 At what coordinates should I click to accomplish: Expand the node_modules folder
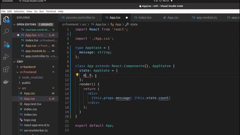[19, 78]
